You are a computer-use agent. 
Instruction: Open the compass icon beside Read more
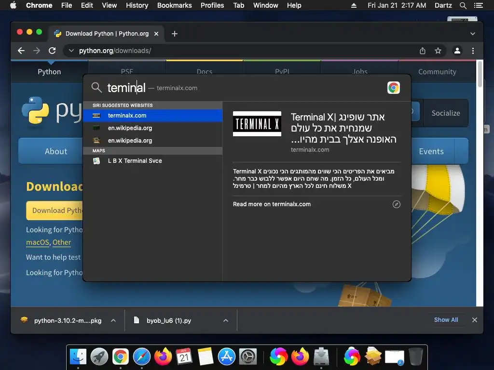point(397,204)
